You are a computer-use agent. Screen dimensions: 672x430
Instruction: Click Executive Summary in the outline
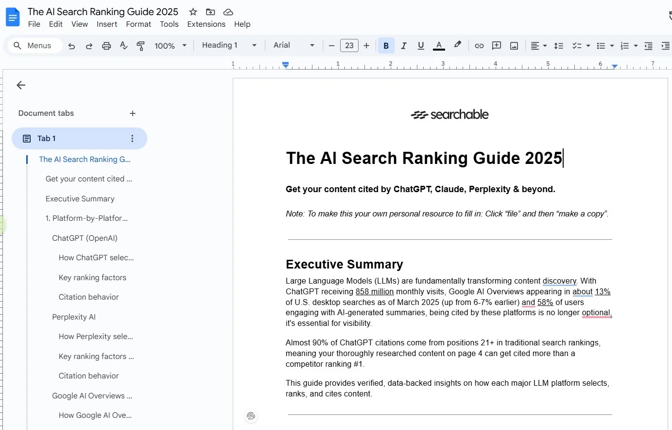click(80, 198)
